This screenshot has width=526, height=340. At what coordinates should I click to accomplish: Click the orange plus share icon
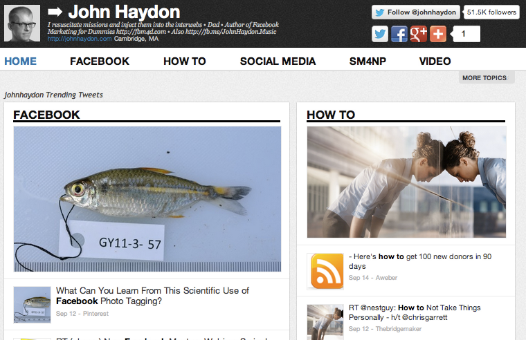[438, 34]
